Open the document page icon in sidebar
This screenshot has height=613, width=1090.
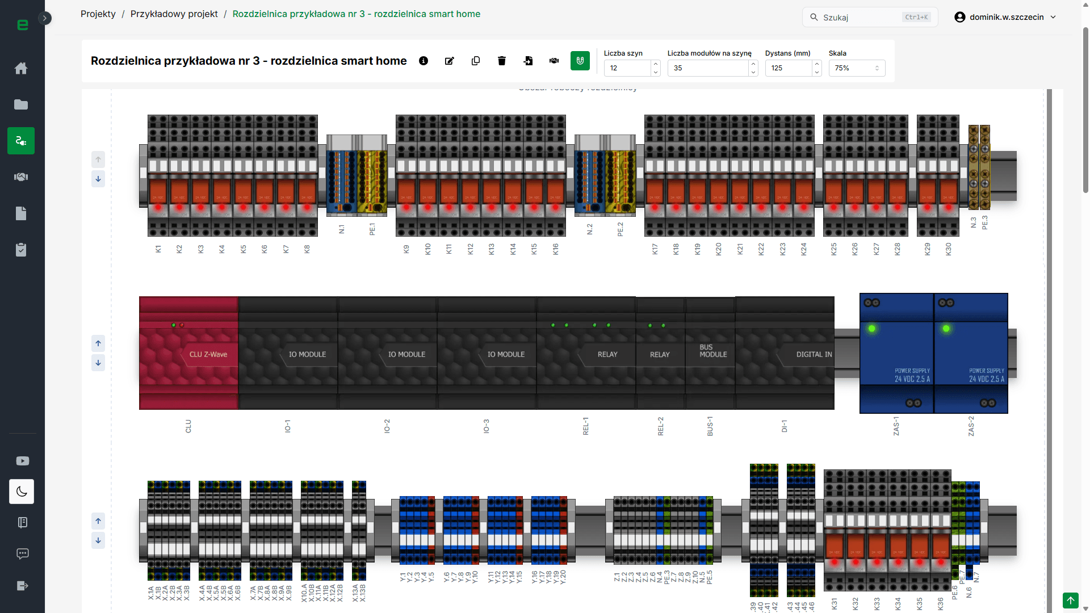tap(21, 213)
